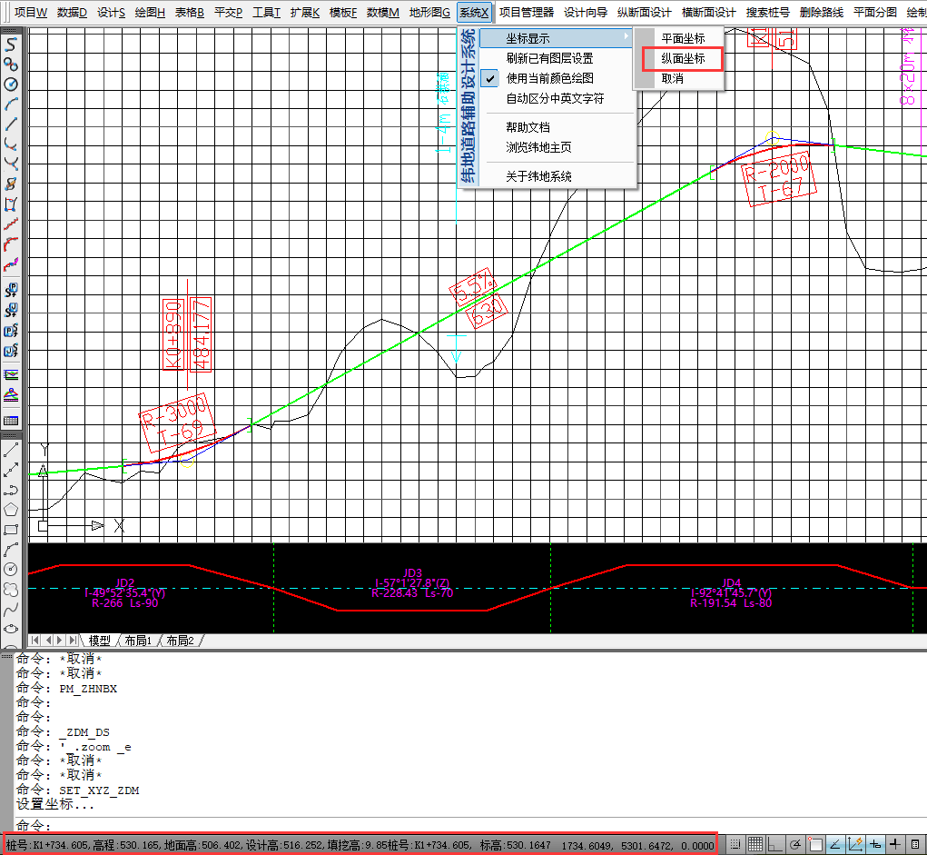
Task: Click the S-curve tool at toolbar top
Action: 12,45
